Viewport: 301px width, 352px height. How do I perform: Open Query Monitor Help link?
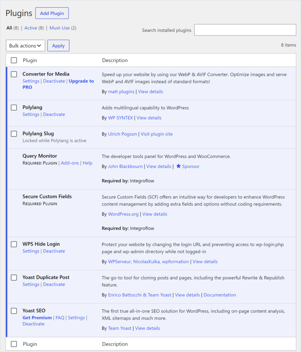tap(87, 163)
